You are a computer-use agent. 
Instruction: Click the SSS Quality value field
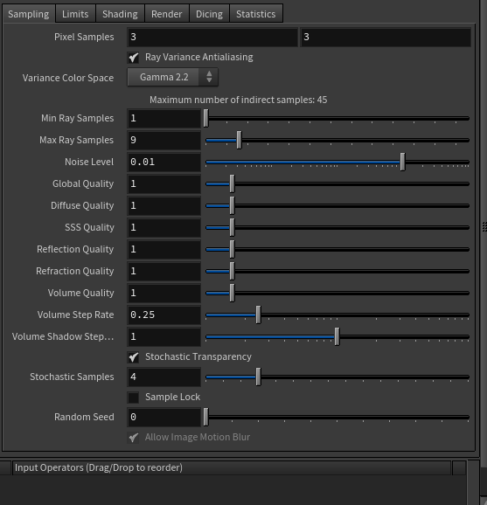tap(164, 228)
